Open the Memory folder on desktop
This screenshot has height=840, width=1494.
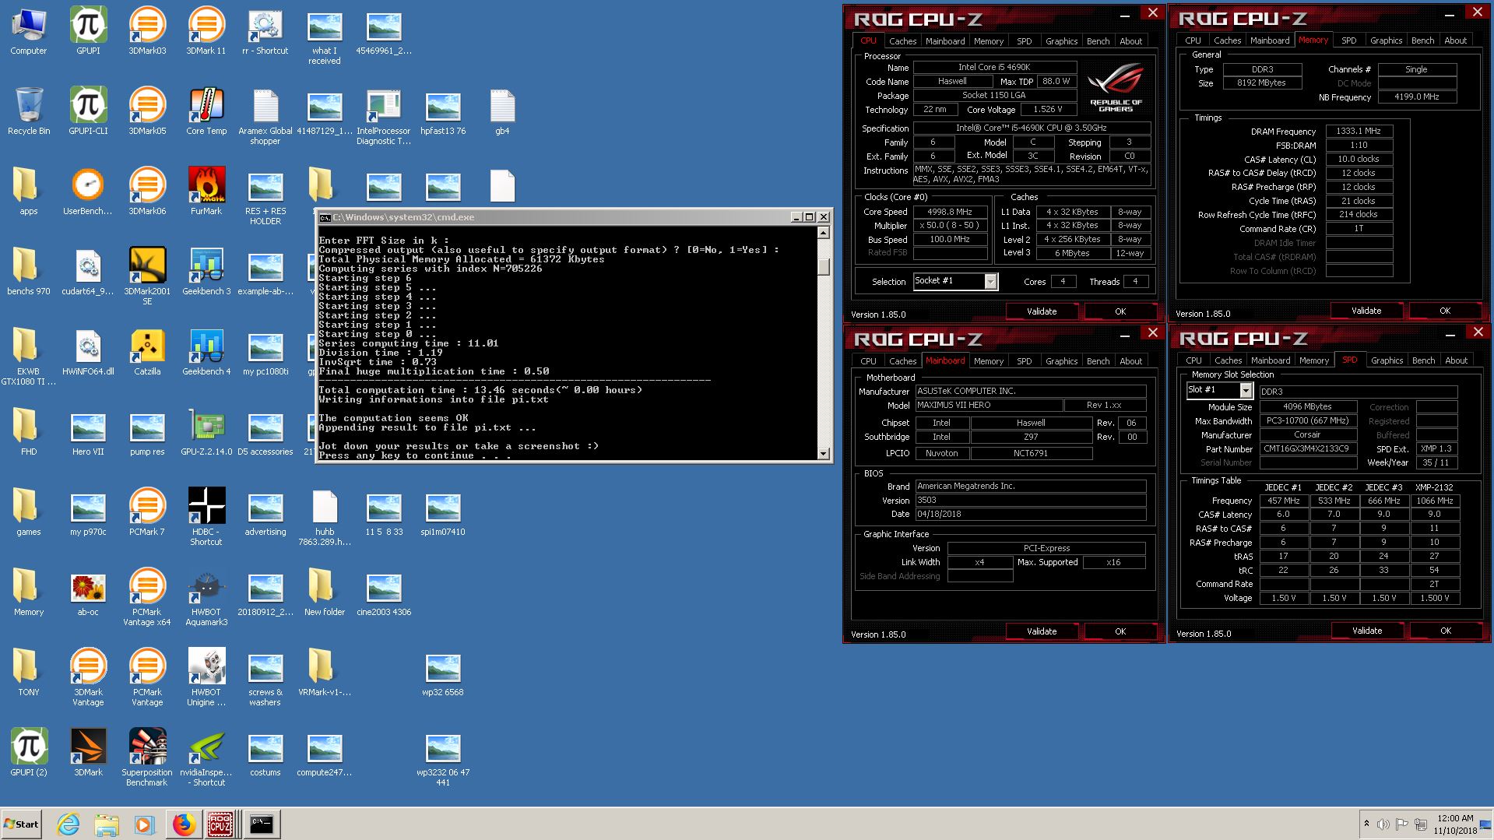point(29,592)
